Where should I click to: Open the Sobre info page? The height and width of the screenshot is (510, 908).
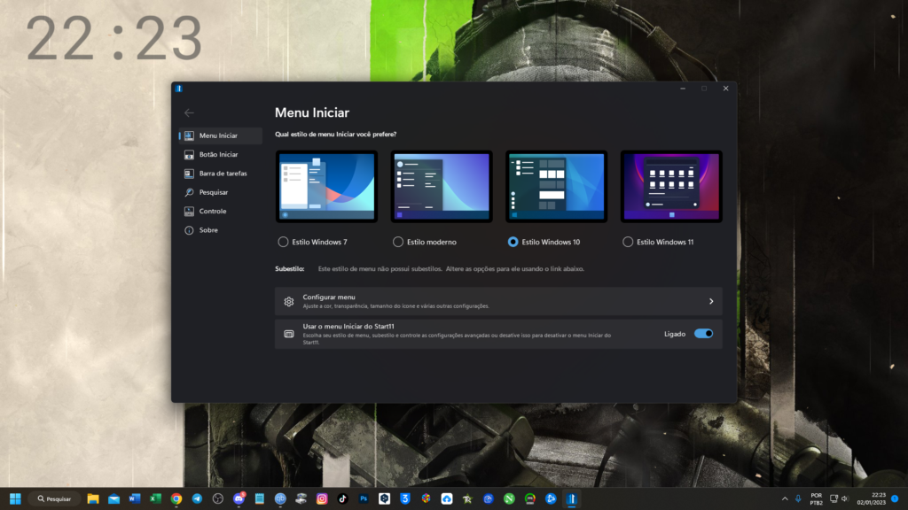[208, 230]
